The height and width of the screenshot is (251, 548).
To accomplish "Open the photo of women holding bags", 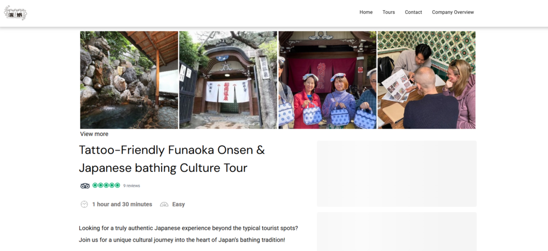I will [x=328, y=80].
